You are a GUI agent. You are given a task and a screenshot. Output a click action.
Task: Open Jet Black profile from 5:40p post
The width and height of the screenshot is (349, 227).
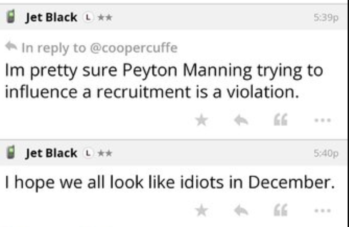tap(51, 153)
